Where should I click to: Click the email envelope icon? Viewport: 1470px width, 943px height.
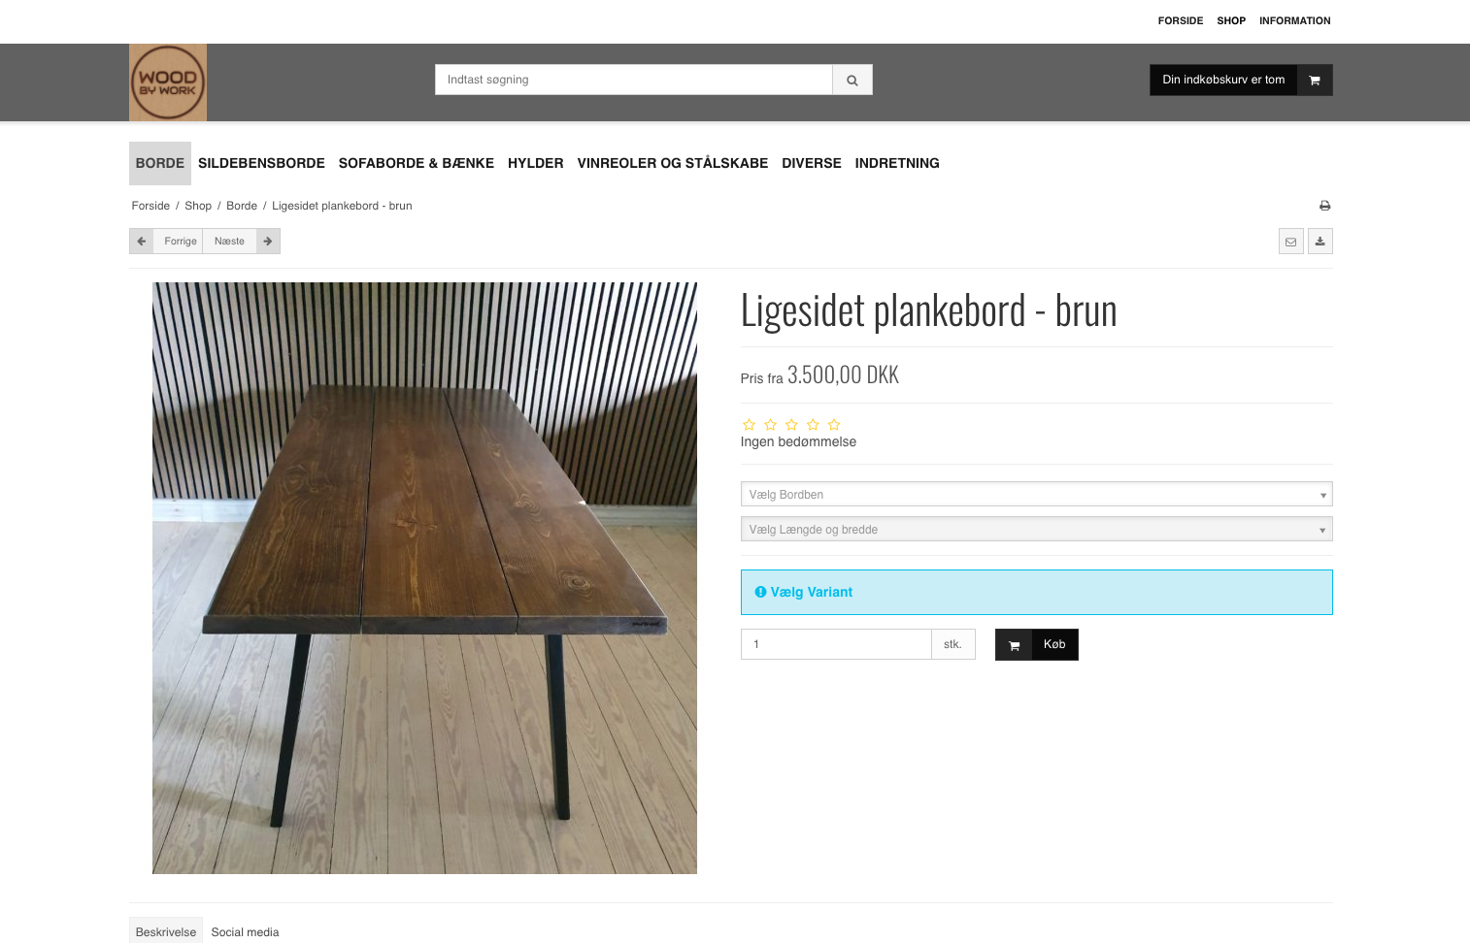(x=1290, y=242)
